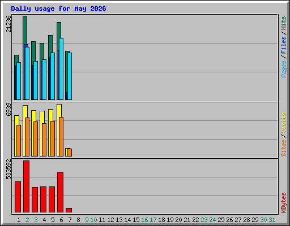This screenshot has width=290, height=226.
Task: Select the day 27 axis label
Action: (238, 220)
